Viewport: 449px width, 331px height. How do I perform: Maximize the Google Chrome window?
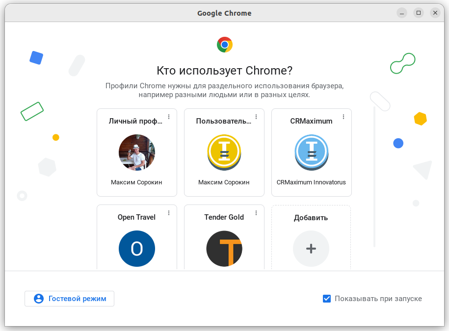419,13
